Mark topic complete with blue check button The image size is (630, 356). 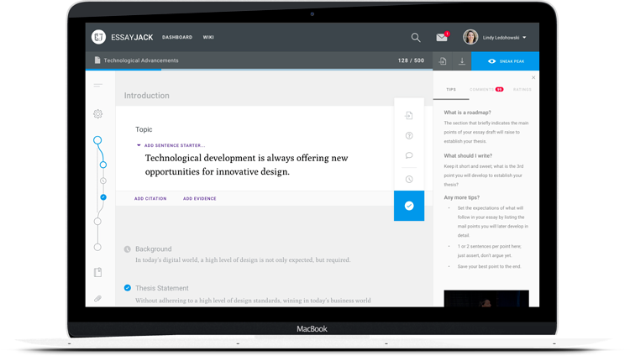click(409, 206)
